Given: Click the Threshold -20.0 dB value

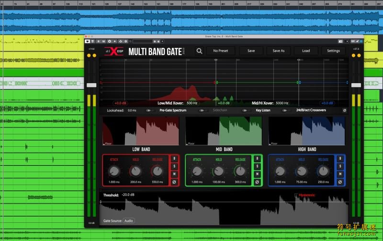Looking at the screenshot, I should (x=128, y=195).
